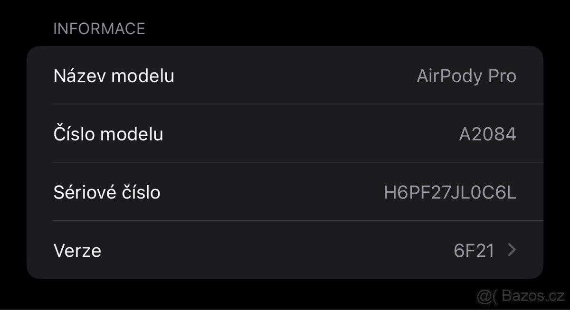Tap the Sériové číslo label text
Image resolution: width=570 pixels, height=310 pixels.
(107, 192)
